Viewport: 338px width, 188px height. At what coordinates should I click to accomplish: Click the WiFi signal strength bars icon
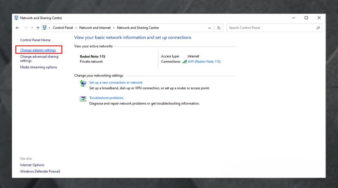click(184, 62)
